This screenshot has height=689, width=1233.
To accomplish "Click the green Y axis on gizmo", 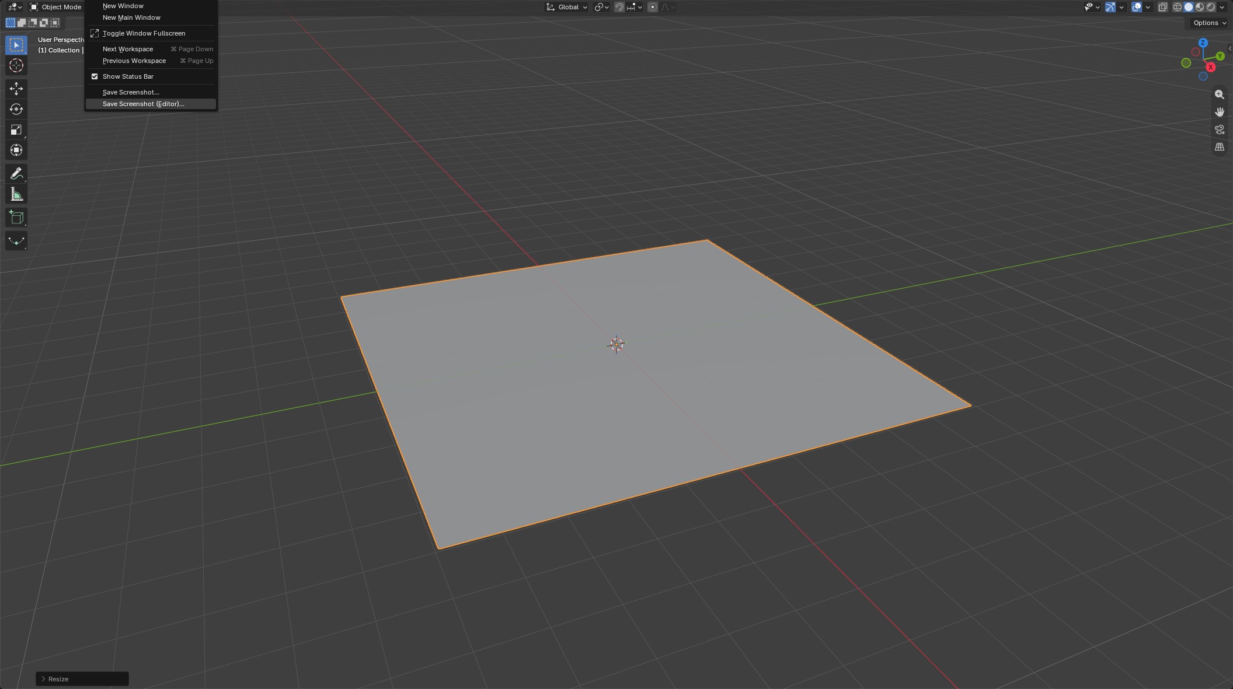I will [1220, 56].
